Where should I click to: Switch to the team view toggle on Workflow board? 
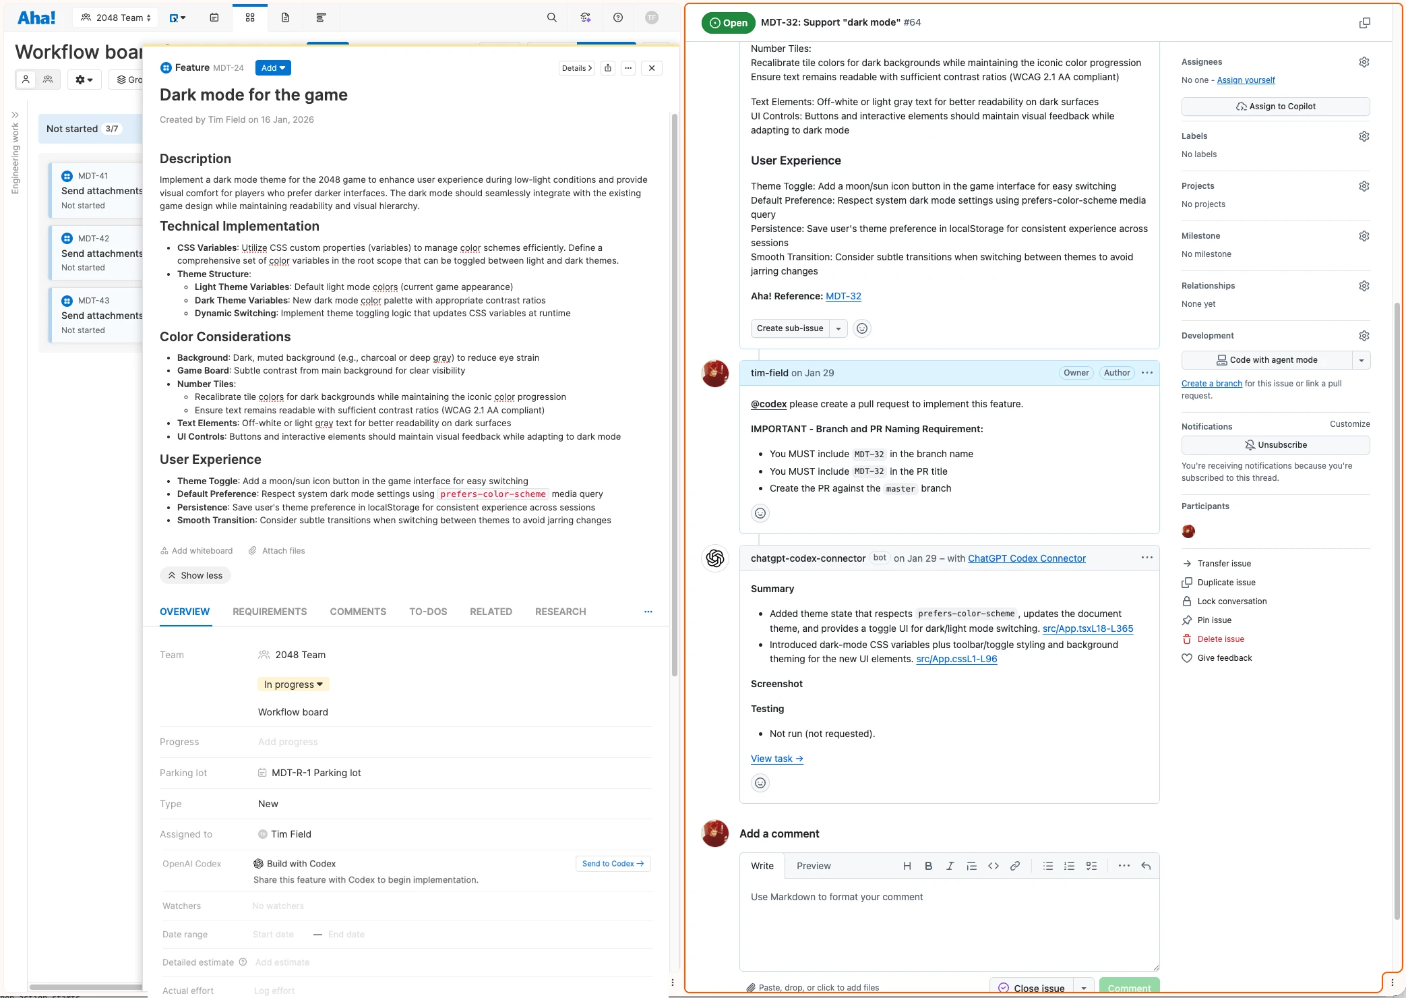[x=47, y=79]
